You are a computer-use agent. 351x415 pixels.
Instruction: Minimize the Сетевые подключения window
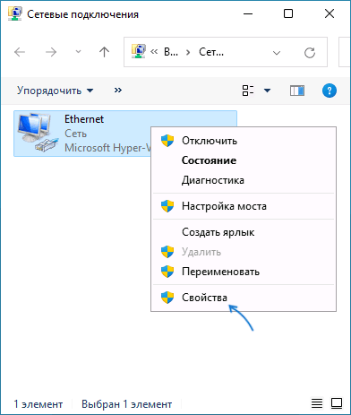click(x=248, y=13)
